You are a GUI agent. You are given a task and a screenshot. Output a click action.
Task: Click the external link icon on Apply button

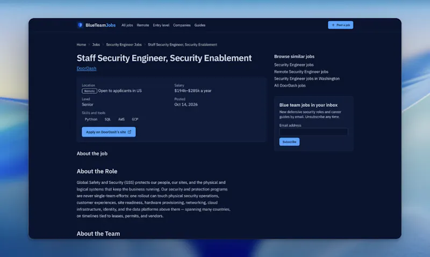[x=130, y=132]
